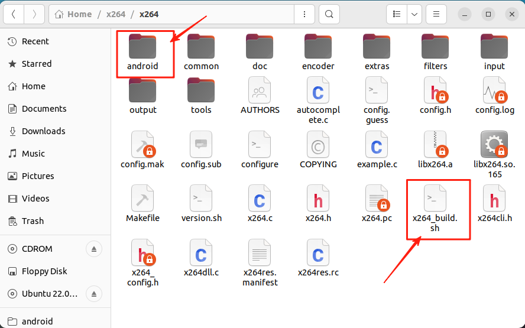
Task: Select the example.c file
Action: [x=377, y=150]
